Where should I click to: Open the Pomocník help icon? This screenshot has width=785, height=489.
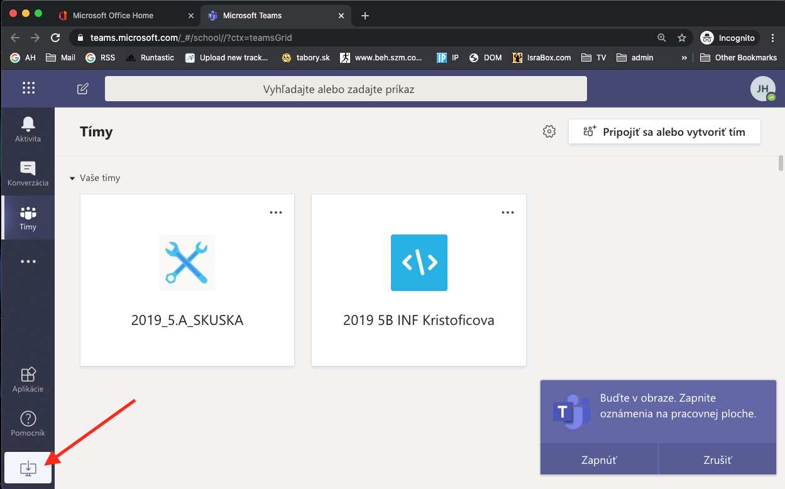pos(28,424)
